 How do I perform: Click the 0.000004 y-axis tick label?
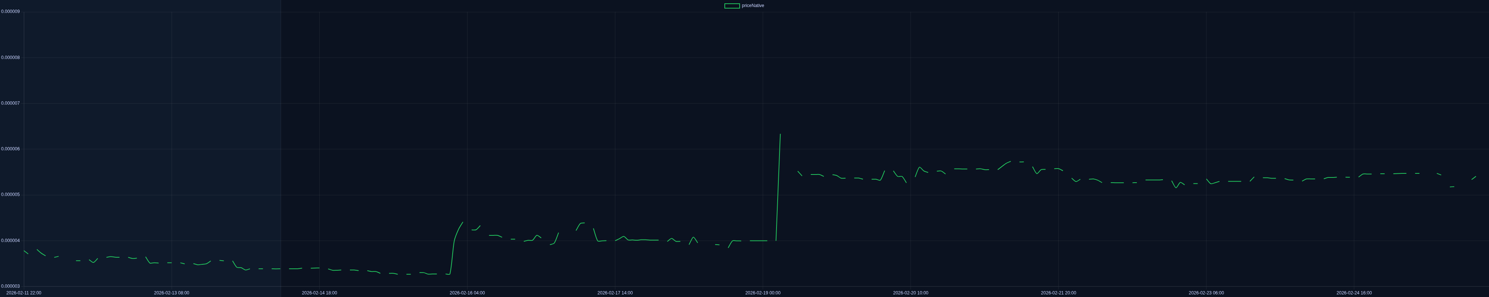point(10,241)
